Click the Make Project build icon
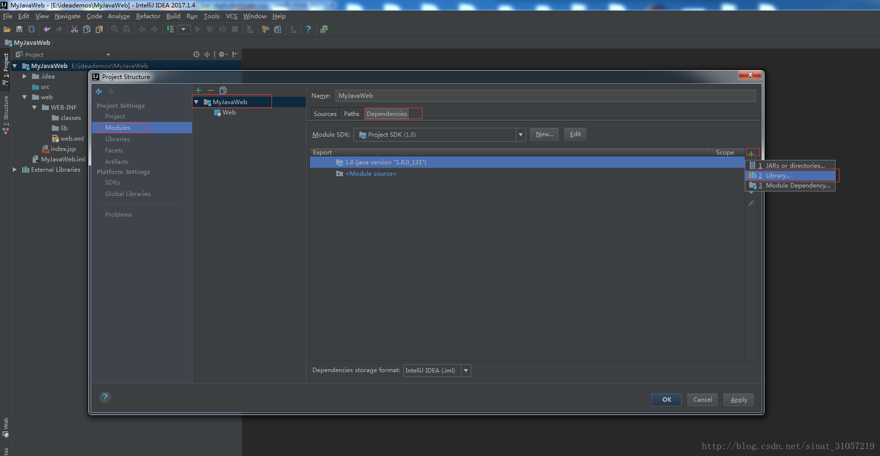880x456 pixels. pos(170,29)
